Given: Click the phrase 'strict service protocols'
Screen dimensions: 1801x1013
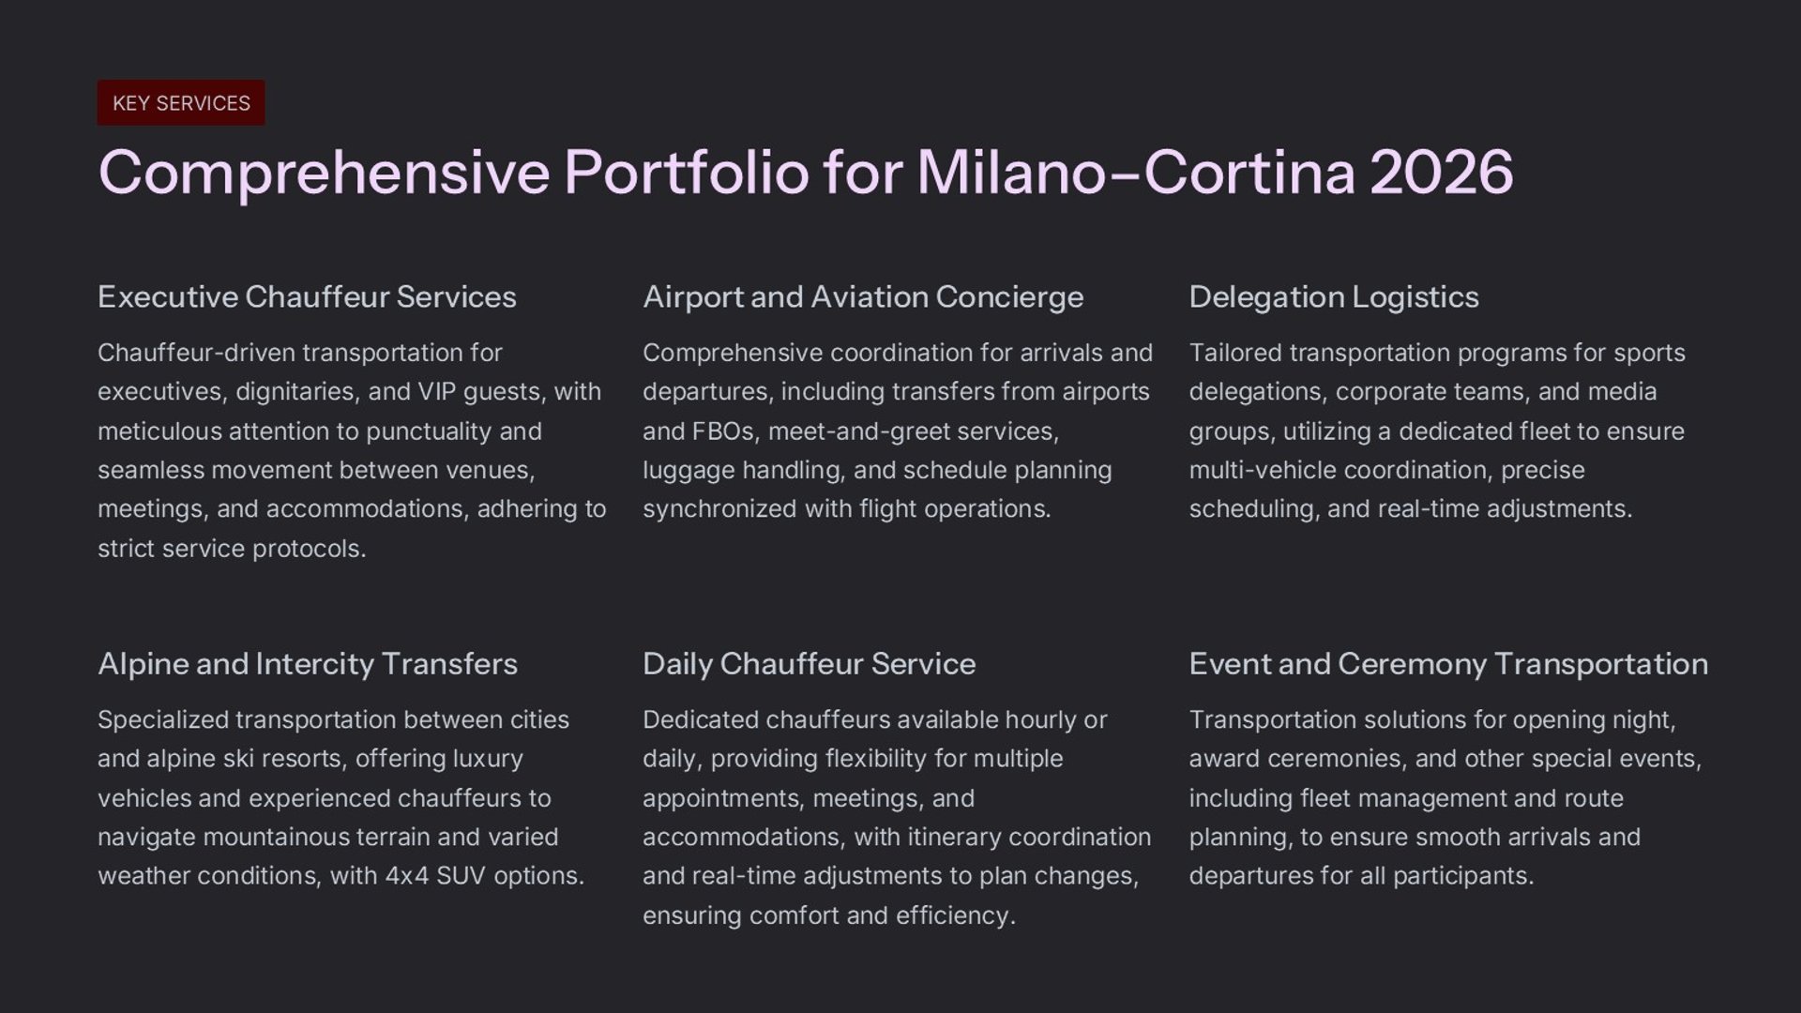Looking at the screenshot, I should point(231,549).
